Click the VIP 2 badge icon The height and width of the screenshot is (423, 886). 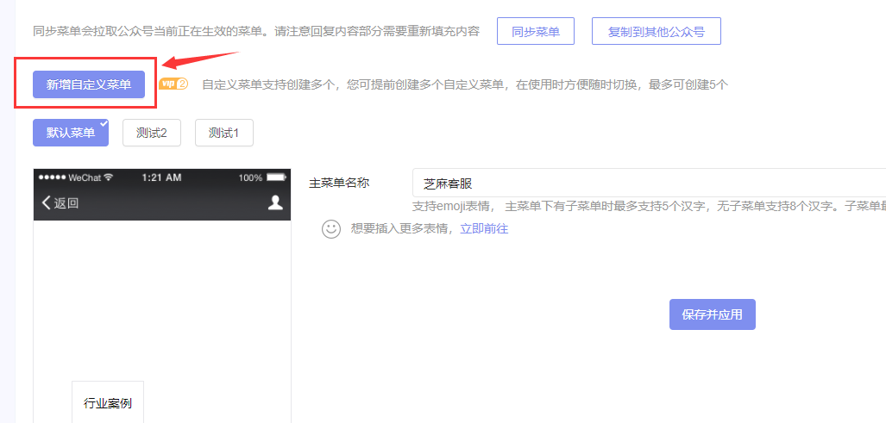click(173, 84)
